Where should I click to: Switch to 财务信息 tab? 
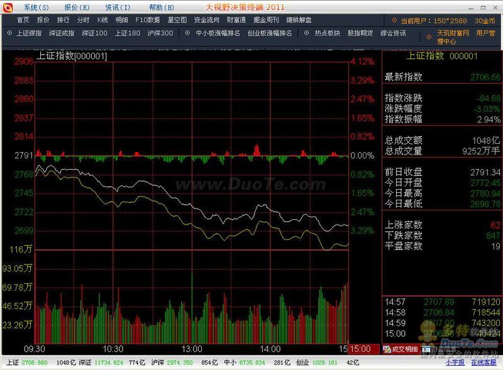pos(439,349)
